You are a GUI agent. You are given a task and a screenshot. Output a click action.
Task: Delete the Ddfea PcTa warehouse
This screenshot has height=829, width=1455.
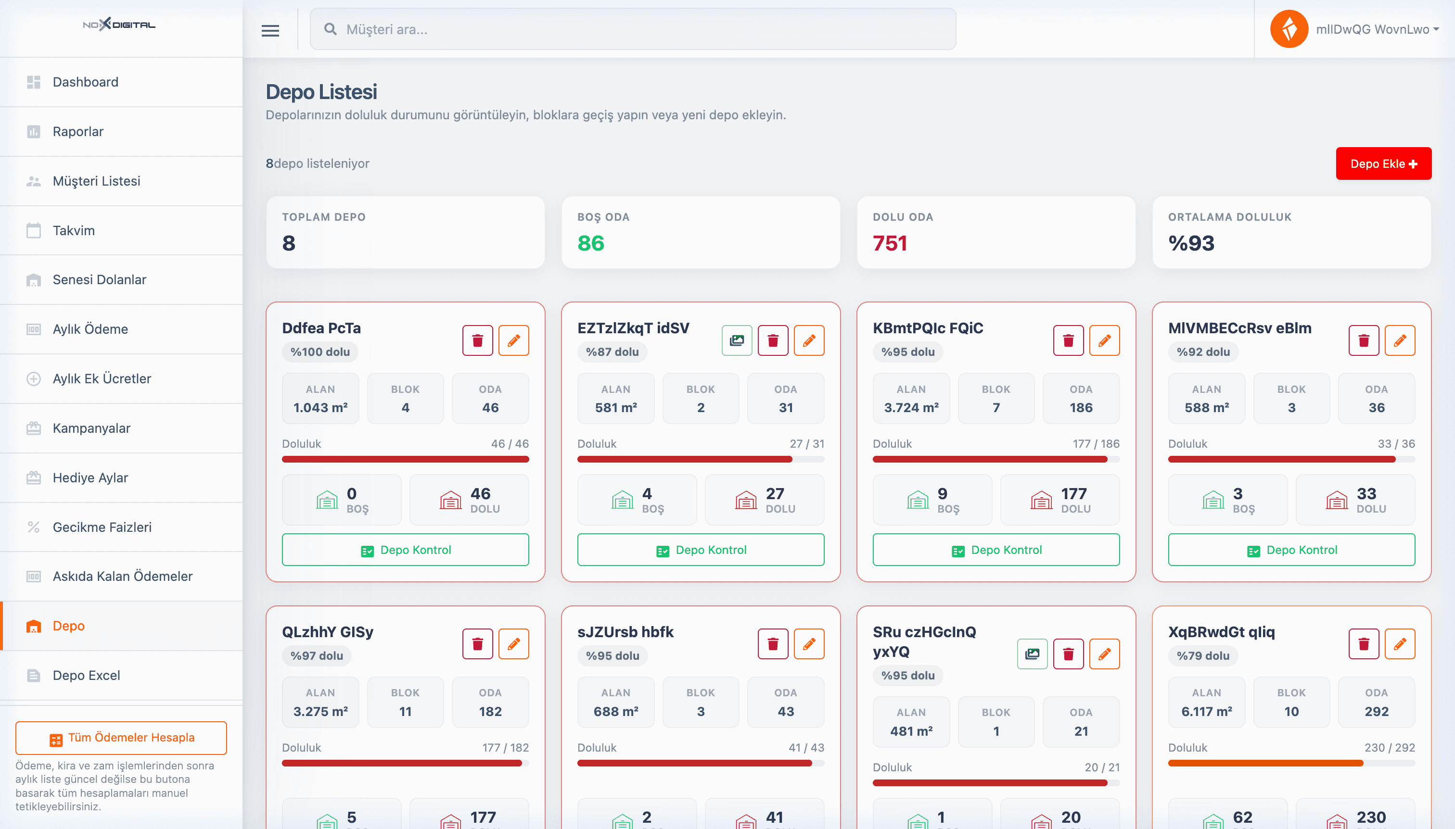tap(477, 340)
